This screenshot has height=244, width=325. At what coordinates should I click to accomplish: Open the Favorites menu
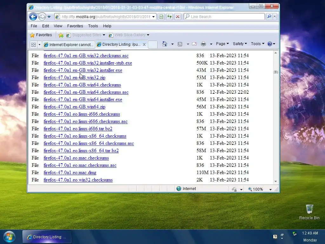75,26
